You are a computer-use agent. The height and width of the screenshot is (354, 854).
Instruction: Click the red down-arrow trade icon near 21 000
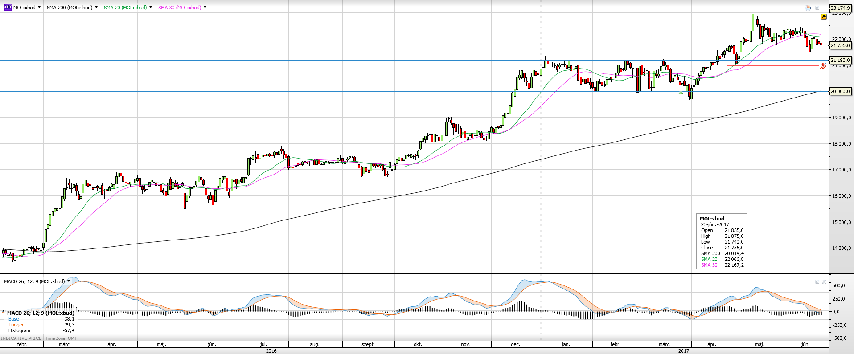coord(823,66)
